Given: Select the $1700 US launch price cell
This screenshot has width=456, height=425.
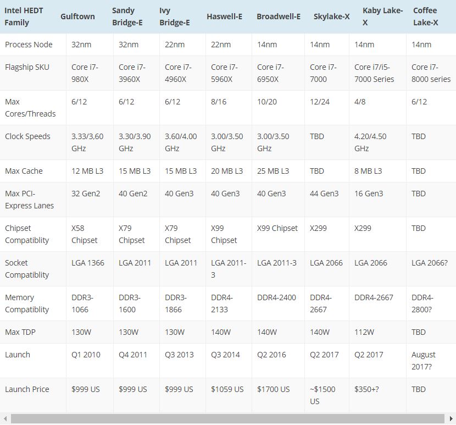Looking at the screenshot, I should (274, 389).
